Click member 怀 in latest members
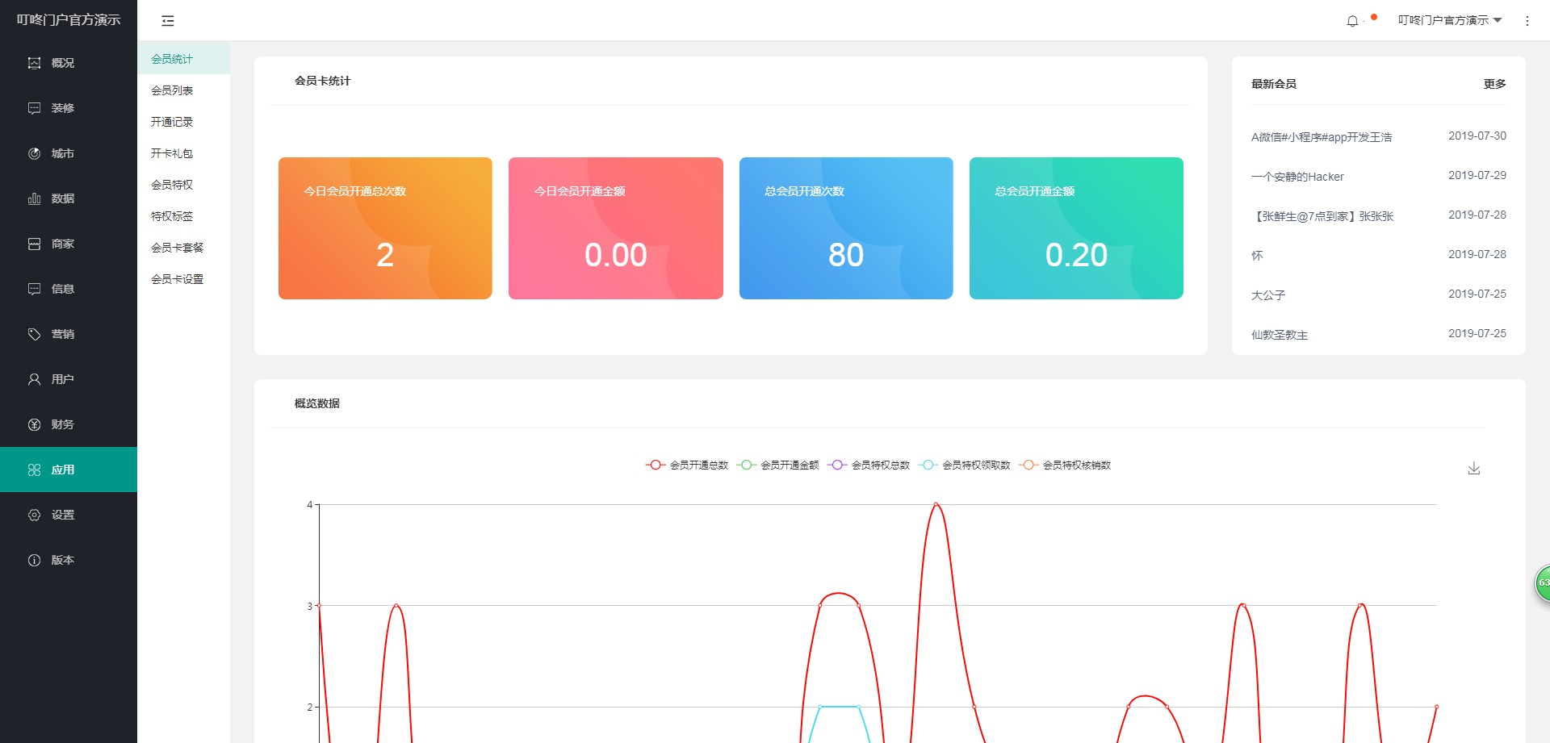The image size is (1550, 743). (1257, 256)
